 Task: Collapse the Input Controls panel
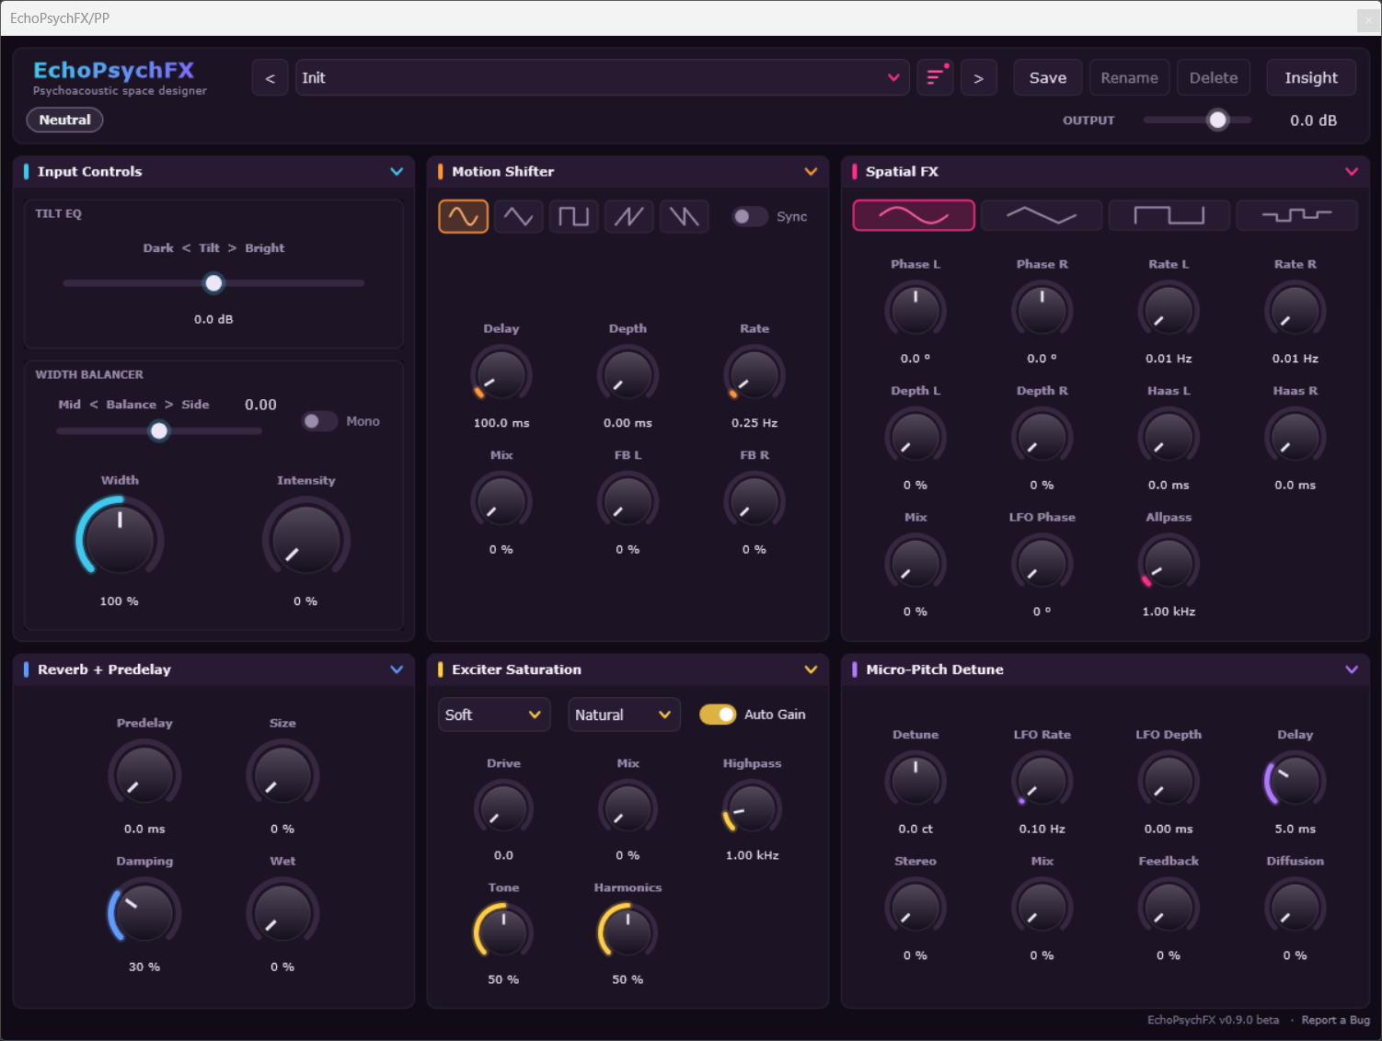point(397,172)
